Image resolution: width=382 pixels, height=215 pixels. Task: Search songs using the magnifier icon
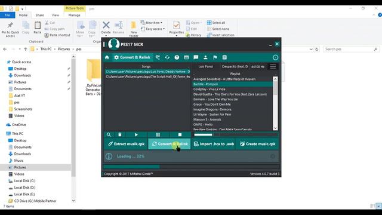(109, 134)
